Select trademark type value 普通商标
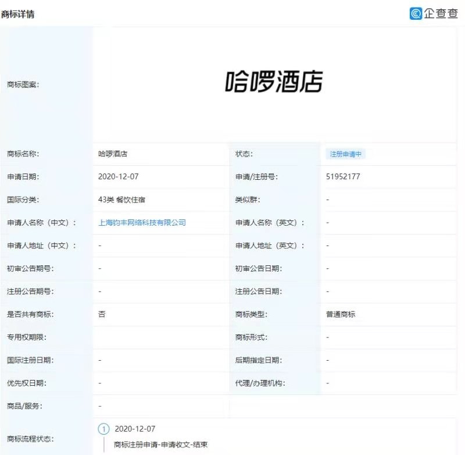The width and height of the screenshot is (465, 455). (341, 314)
